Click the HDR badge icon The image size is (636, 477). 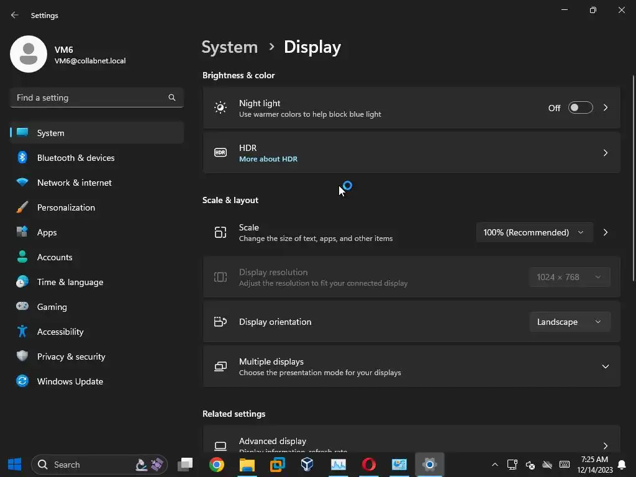(220, 153)
